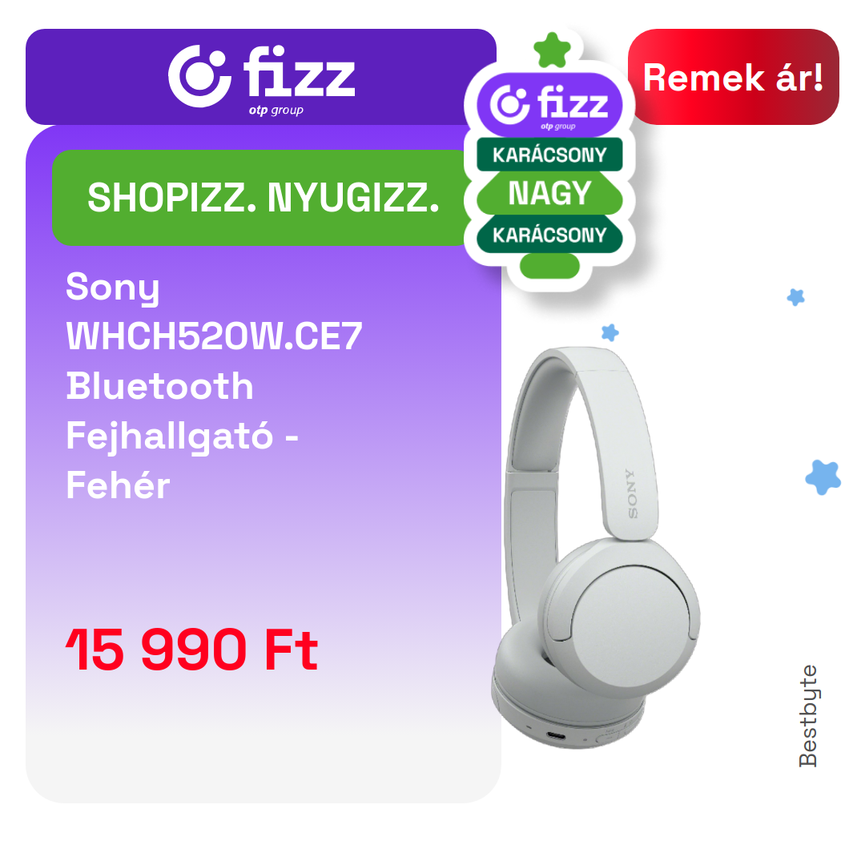
Task: Click the white headphone product image
Action: pyautogui.click(x=596, y=547)
